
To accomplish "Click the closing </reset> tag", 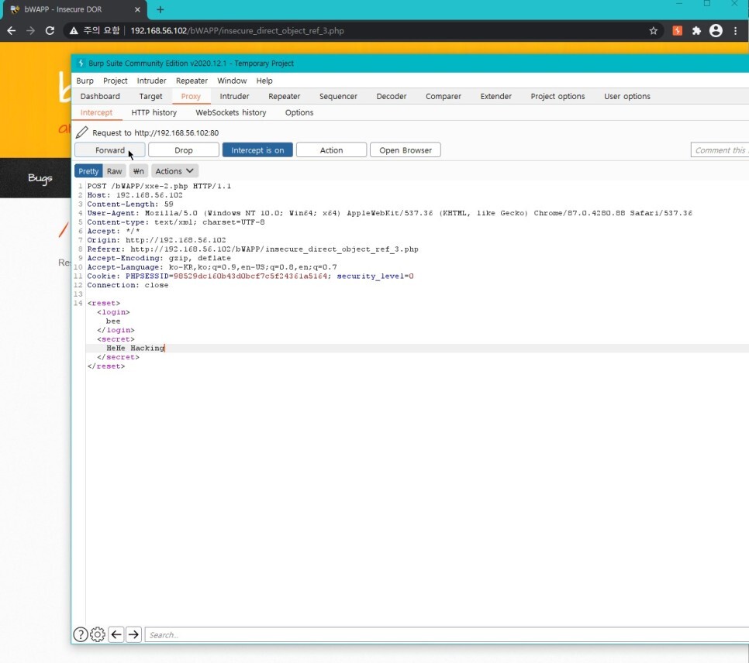I will pos(106,366).
